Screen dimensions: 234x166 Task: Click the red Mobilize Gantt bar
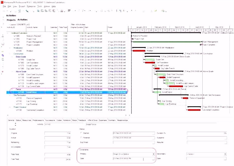click(139, 51)
